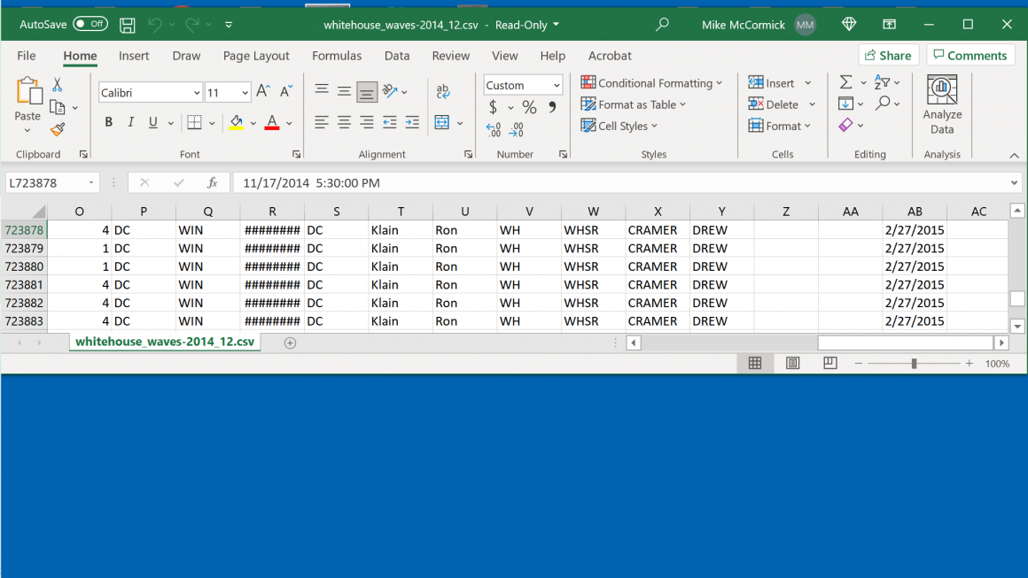Click the zoom slider handle

(x=913, y=364)
